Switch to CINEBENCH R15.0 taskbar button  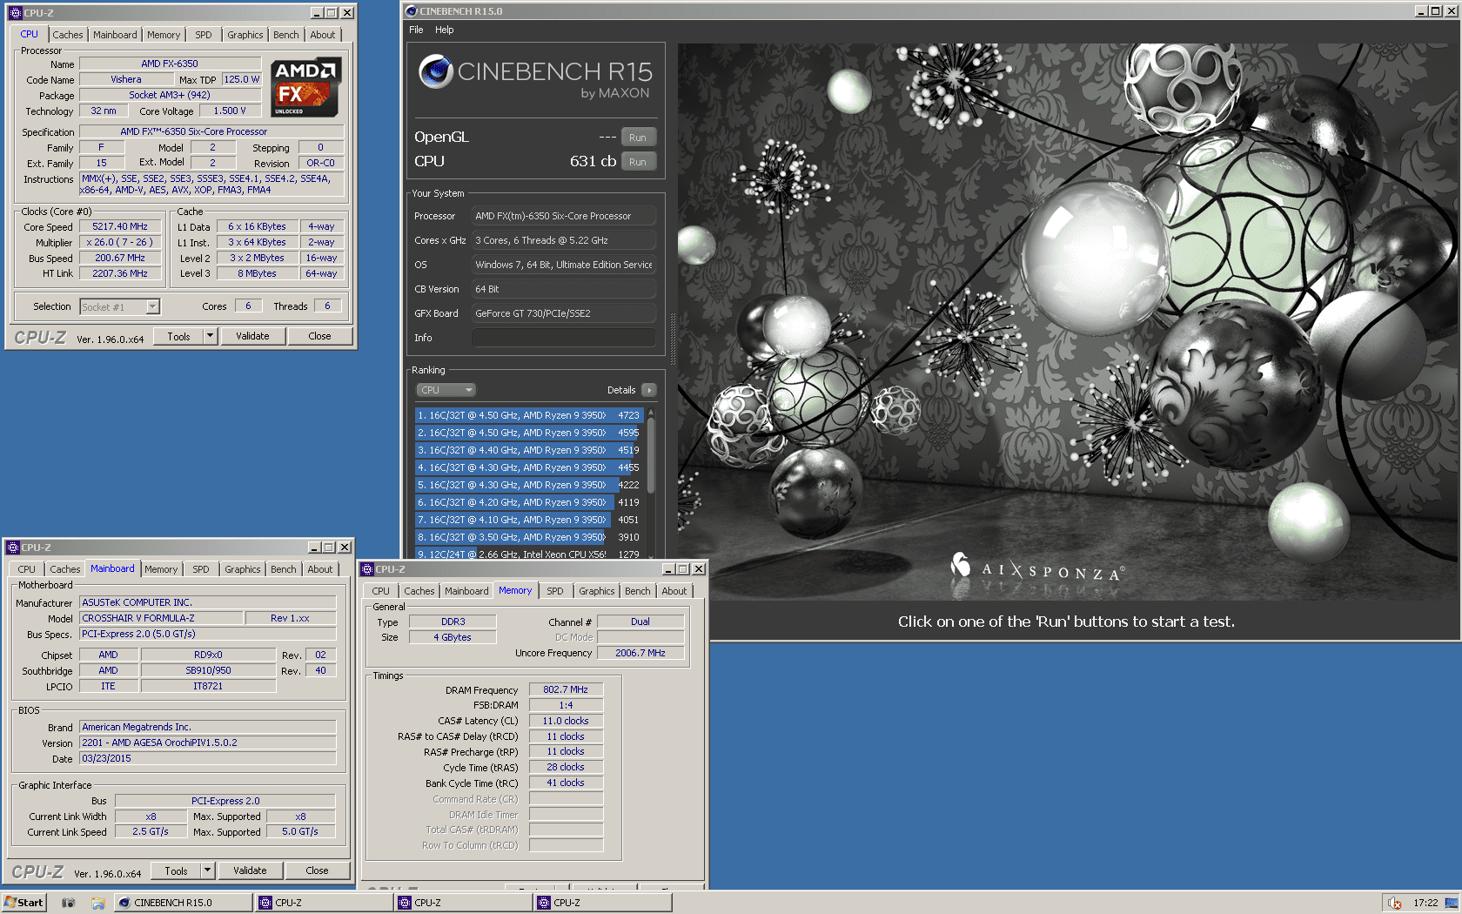click(x=184, y=903)
